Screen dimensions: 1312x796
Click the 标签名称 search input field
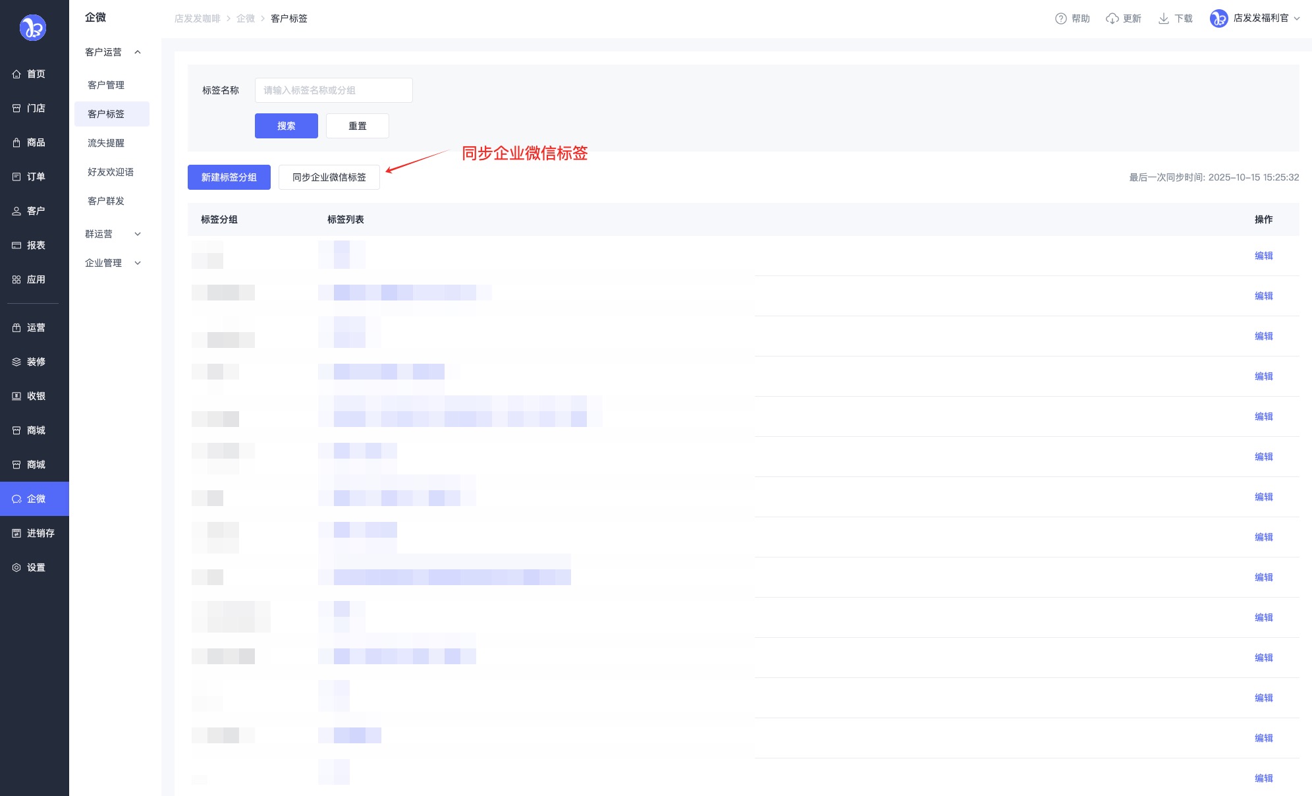coord(333,90)
